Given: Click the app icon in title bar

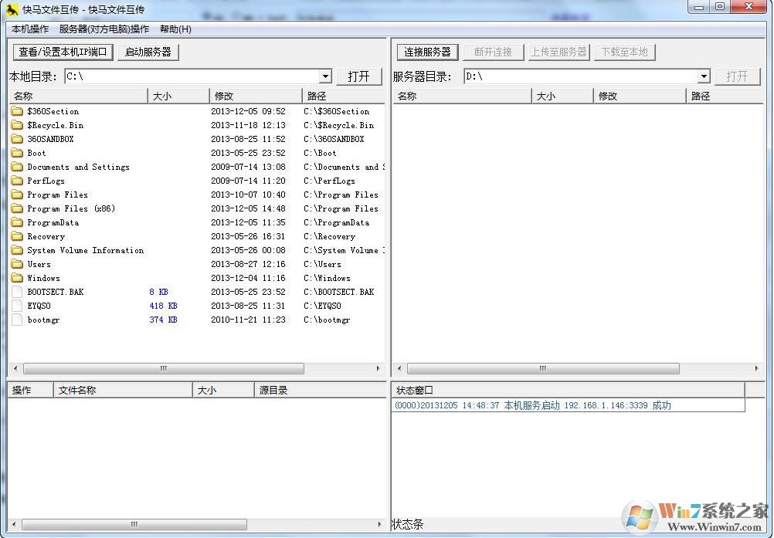Looking at the screenshot, I should (12, 9).
